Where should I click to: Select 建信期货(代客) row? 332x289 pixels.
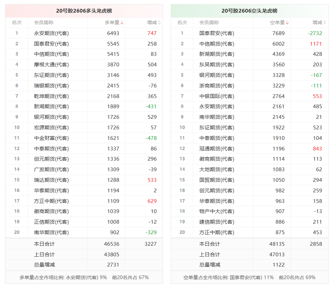pyautogui.click(x=250, y=222)
